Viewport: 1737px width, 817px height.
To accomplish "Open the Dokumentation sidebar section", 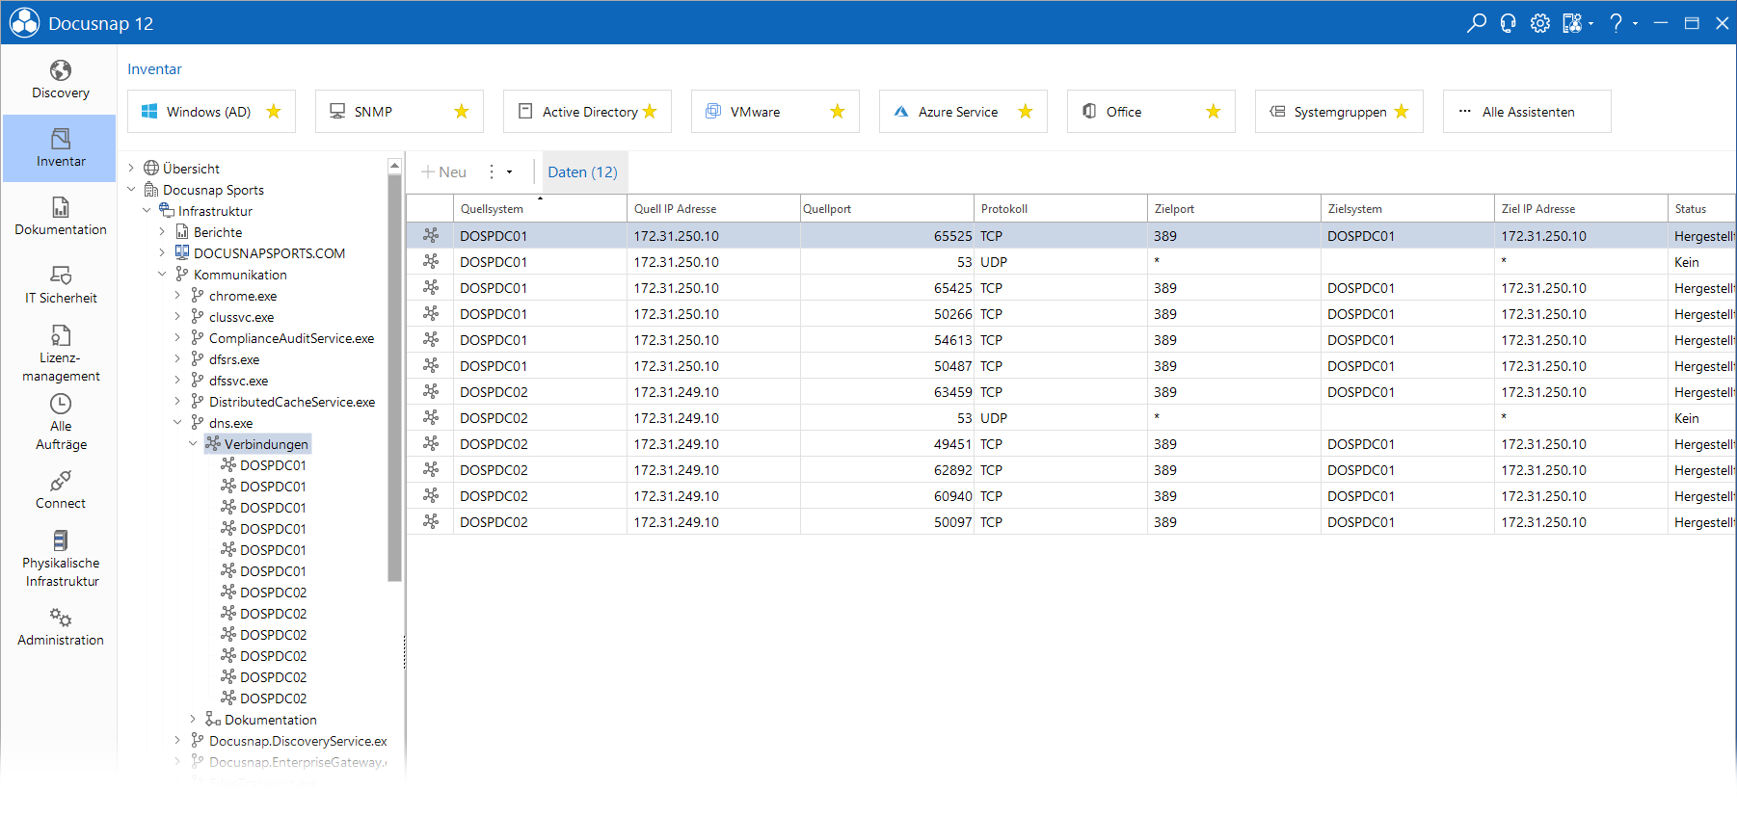I will coord(60,217).
